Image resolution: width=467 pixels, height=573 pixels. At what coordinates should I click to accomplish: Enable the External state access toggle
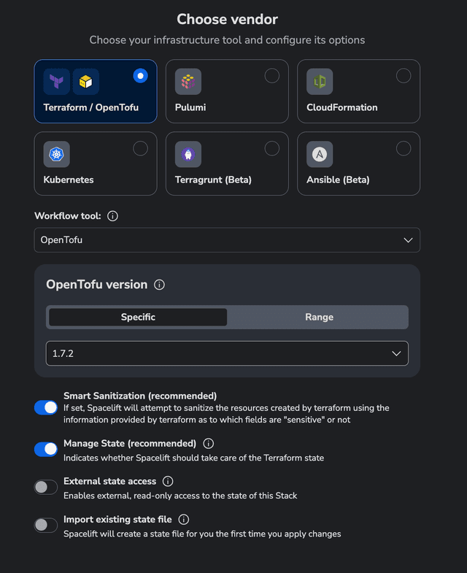coord(46,487)
